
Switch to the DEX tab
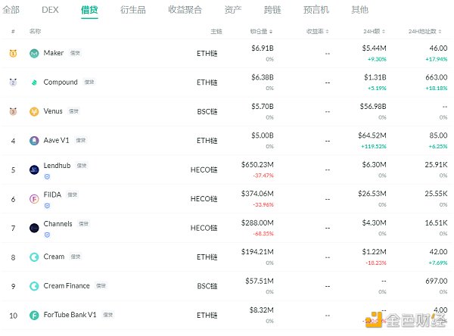pos(50,10)
